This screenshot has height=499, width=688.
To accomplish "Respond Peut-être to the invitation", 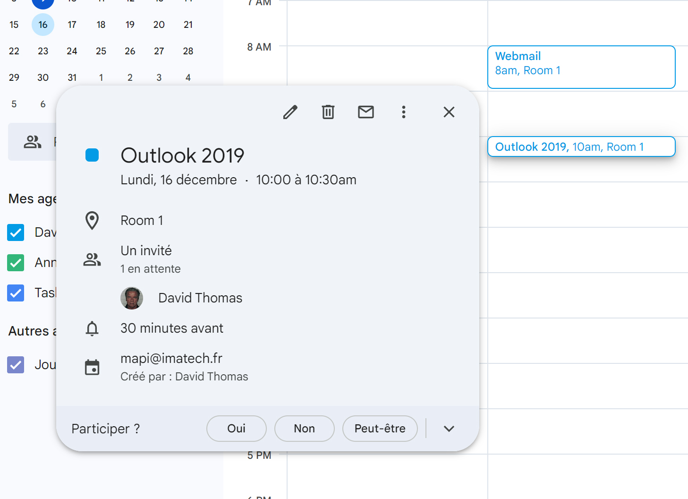I will click(x=380, y=429).
